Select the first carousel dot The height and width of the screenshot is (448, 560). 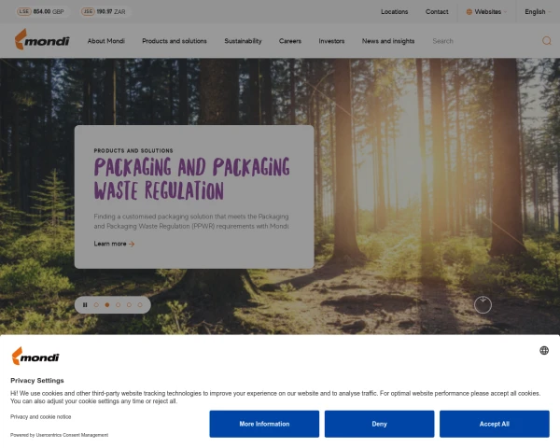coord(96,305)
